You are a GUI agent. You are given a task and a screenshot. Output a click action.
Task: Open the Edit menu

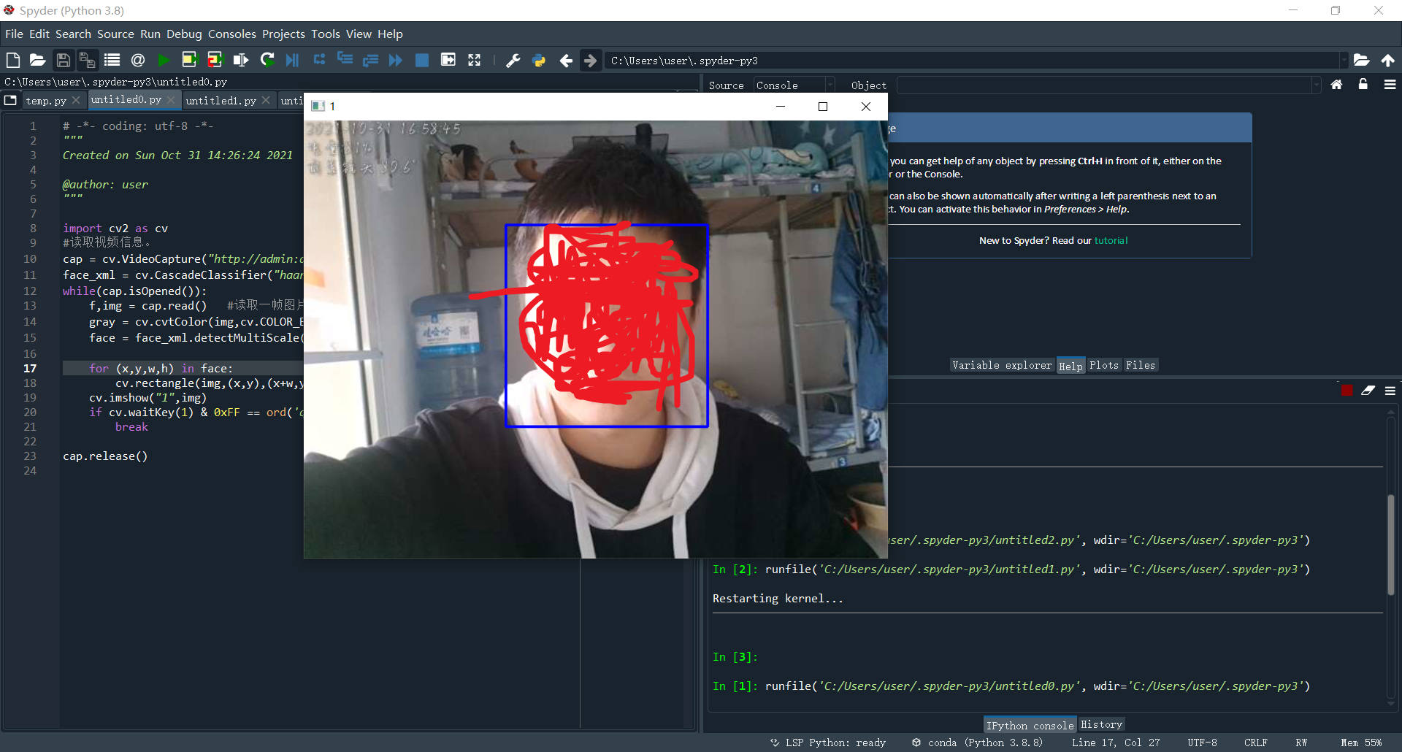[x=39, y=34]
